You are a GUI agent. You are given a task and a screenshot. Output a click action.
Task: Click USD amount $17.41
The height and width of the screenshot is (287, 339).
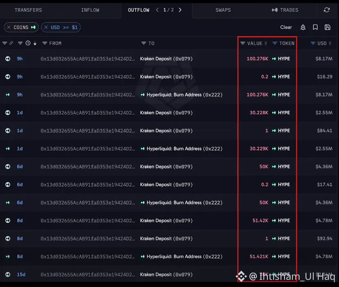pos(325,184)
